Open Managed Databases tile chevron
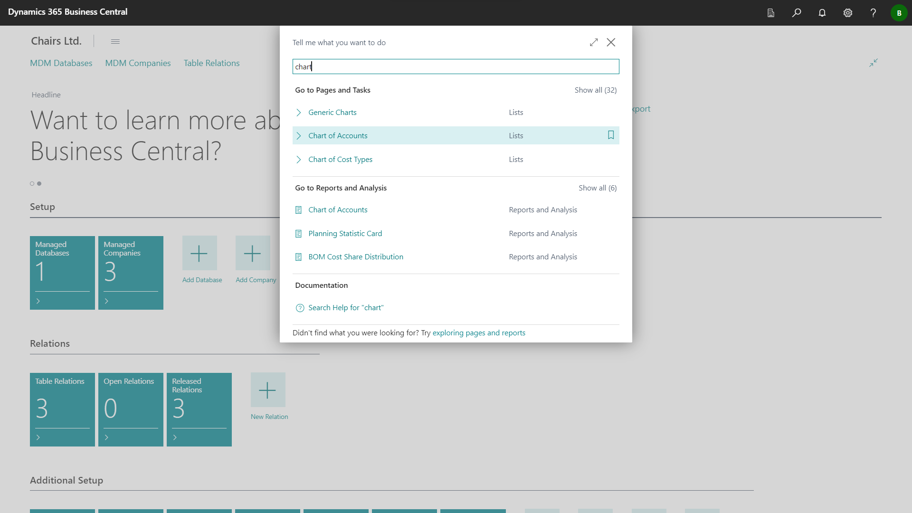The image size is (912, 513). point(38,301)
